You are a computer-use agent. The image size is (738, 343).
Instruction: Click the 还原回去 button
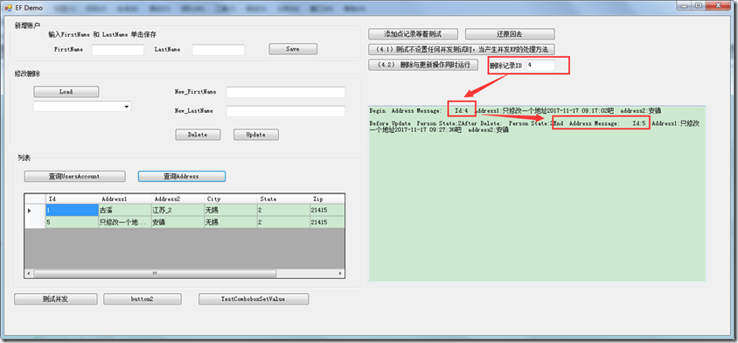[510, 34]
